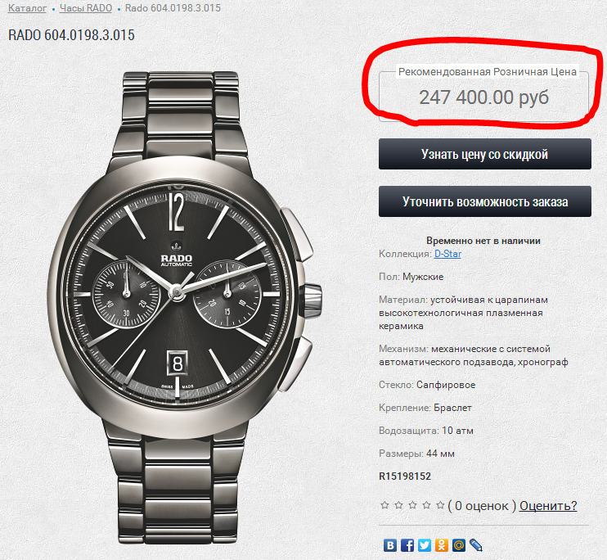Rate with the first star
The width and height of the screenshot is (607, 560).
385,505
